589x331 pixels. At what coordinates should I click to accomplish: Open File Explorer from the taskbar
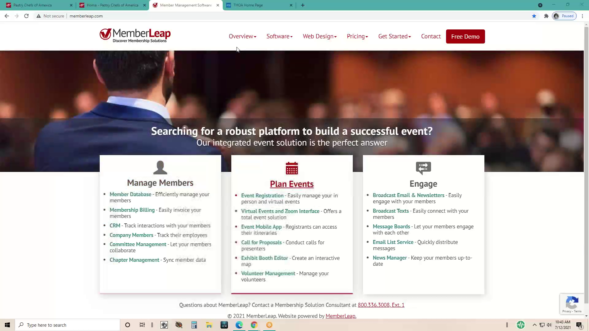209,325
